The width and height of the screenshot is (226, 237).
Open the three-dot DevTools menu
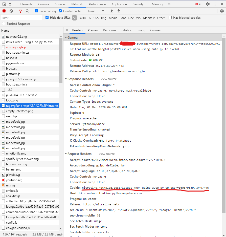point(215,4)
